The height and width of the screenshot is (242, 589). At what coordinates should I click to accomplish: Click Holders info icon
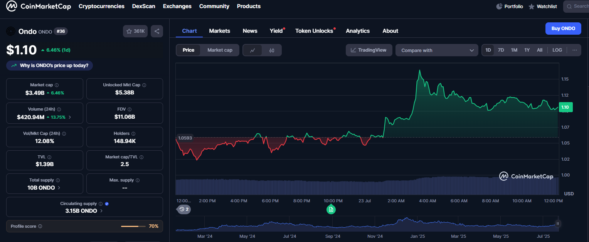click(133, 134)
